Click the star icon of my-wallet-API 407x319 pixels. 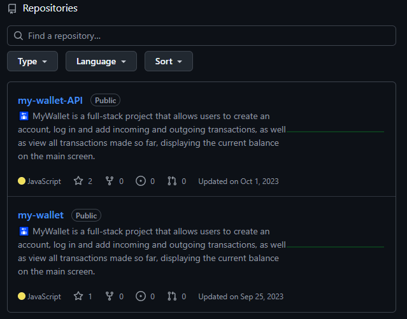point(78,181)
